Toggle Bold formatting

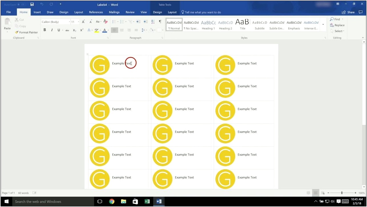tap(45, 30)
